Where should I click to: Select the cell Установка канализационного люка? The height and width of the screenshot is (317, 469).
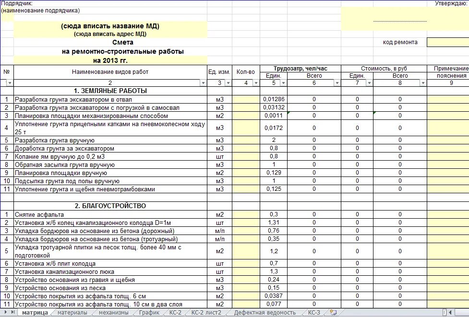110,271
